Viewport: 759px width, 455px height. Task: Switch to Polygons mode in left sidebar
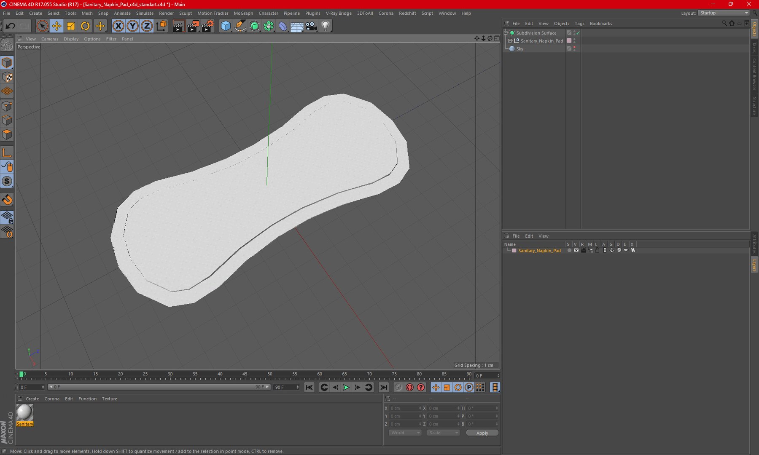click(7, 134)
